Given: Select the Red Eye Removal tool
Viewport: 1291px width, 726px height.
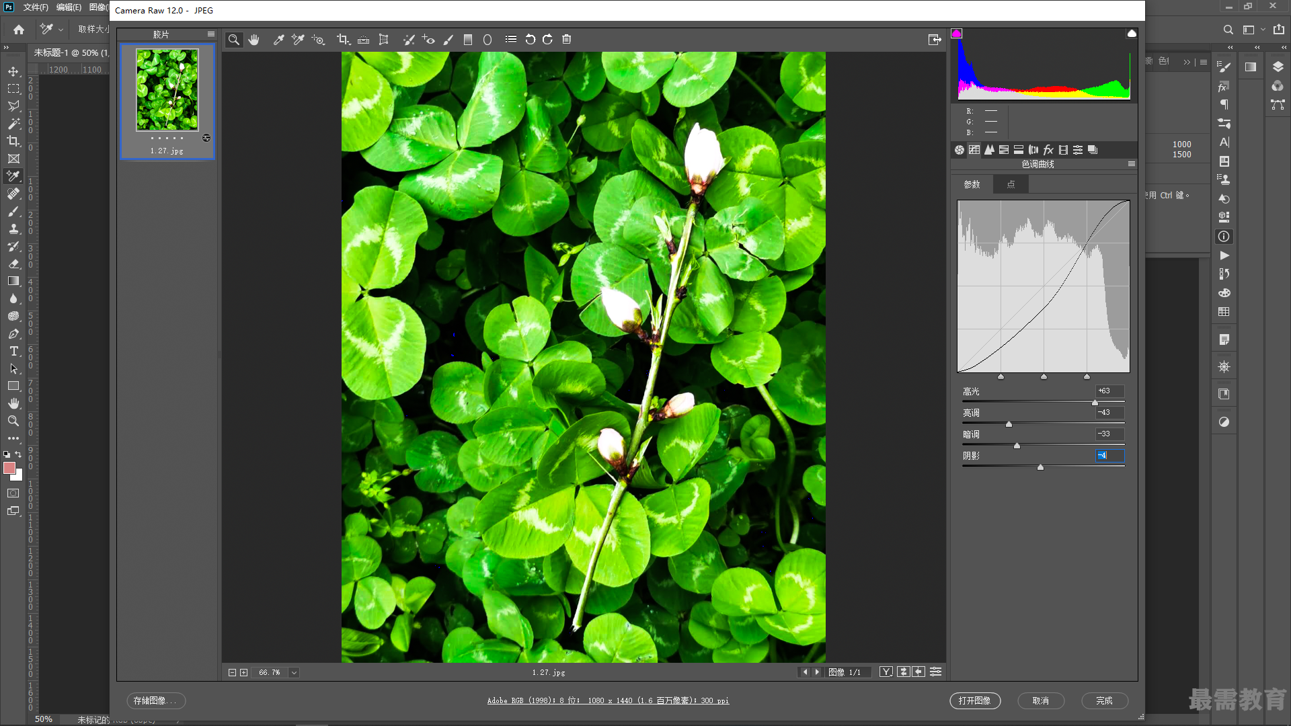Looking at the screenshot, I should [x=428, y=40].
